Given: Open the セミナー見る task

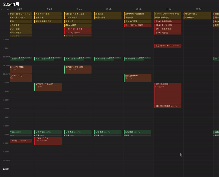Looking at the screenshot, I should [x=197, y=14].
